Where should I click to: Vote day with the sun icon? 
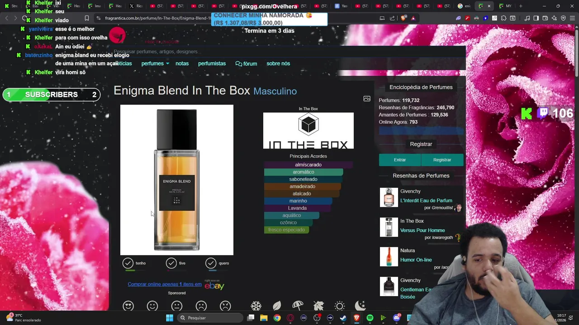pos(340,306)
